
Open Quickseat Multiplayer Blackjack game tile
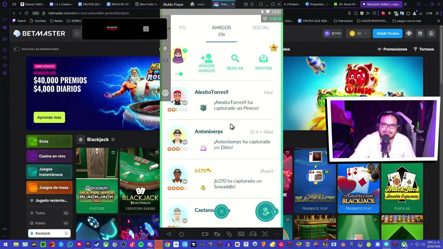click(x=97, y=181)
